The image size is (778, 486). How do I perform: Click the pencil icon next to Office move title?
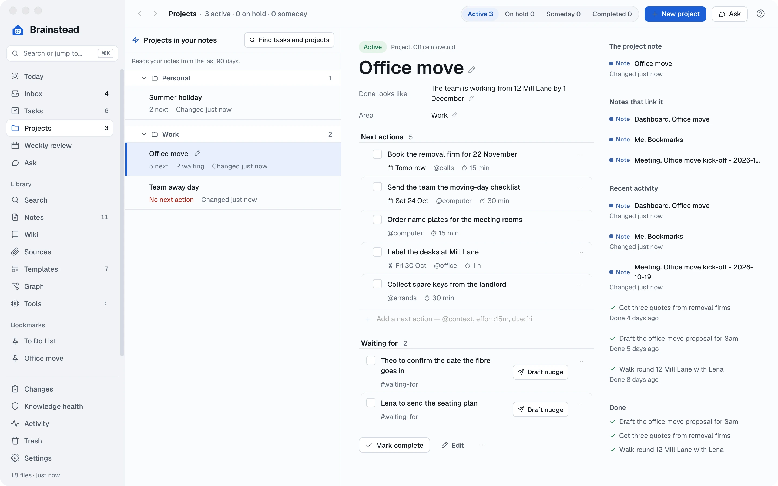472,69
